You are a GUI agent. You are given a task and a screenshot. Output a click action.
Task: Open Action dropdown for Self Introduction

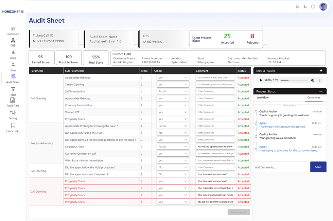[x=173, y=91]
